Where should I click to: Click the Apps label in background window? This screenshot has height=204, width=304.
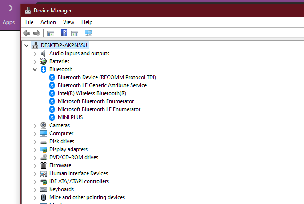pyautogui.click(x=8, y=22)
